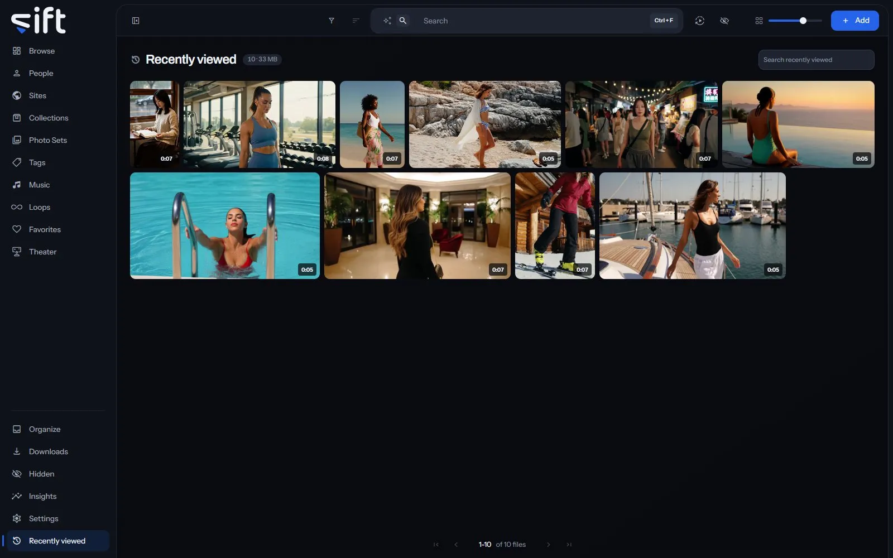Click the Theater icon
The width and height of the screenshot is (893, 558).
[x=17, y=252]
